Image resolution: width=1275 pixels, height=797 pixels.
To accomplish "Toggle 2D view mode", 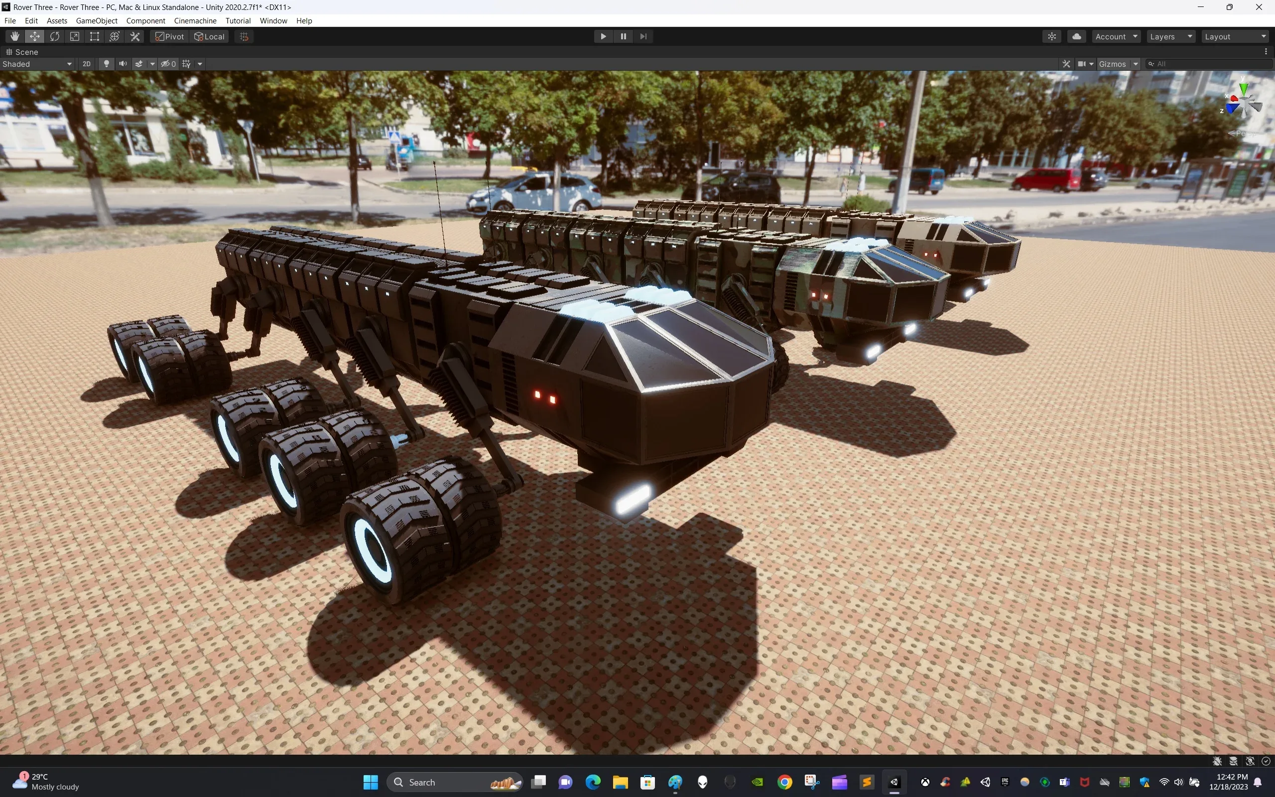I will pos(86,63).
